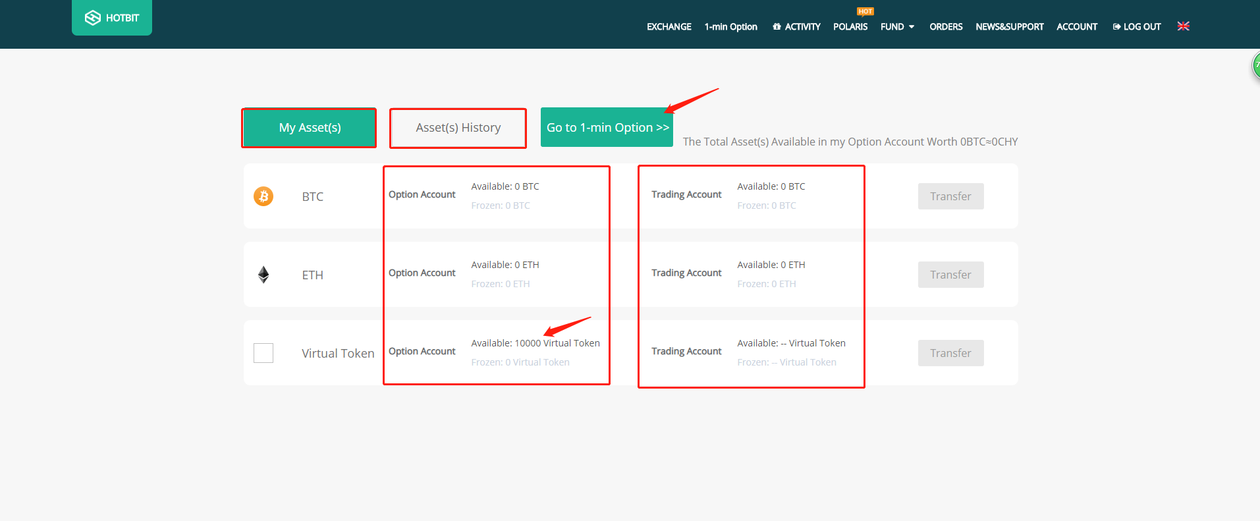Expand the FUND dropdown menu
The image size is (1260, 521).
click(x=897, y=27)
